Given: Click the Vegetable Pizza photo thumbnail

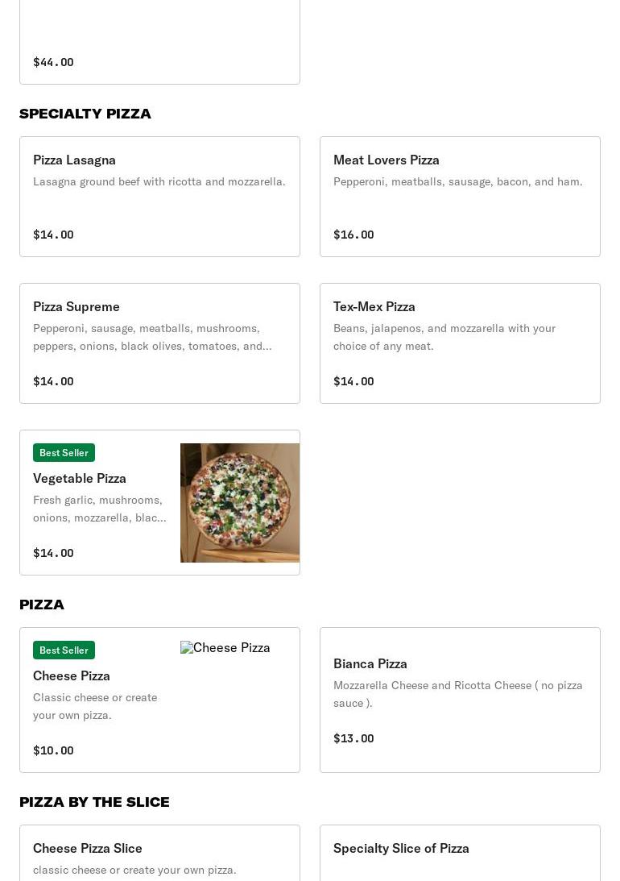Looking at the screenshot, I should pyautogui.click(x=240, y=503).
